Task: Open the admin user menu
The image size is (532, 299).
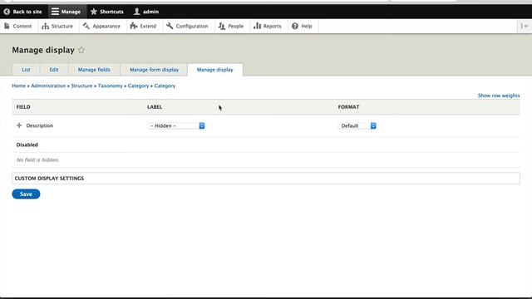Action: click(x=146, y=12)
